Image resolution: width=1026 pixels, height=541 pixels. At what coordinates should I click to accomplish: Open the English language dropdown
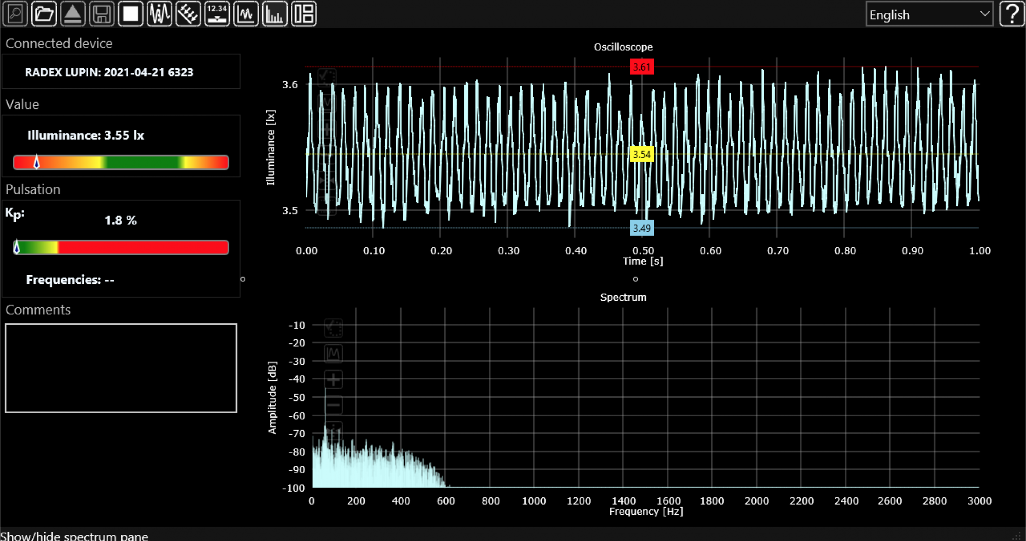pyautogui.click(x=929, y=14)
